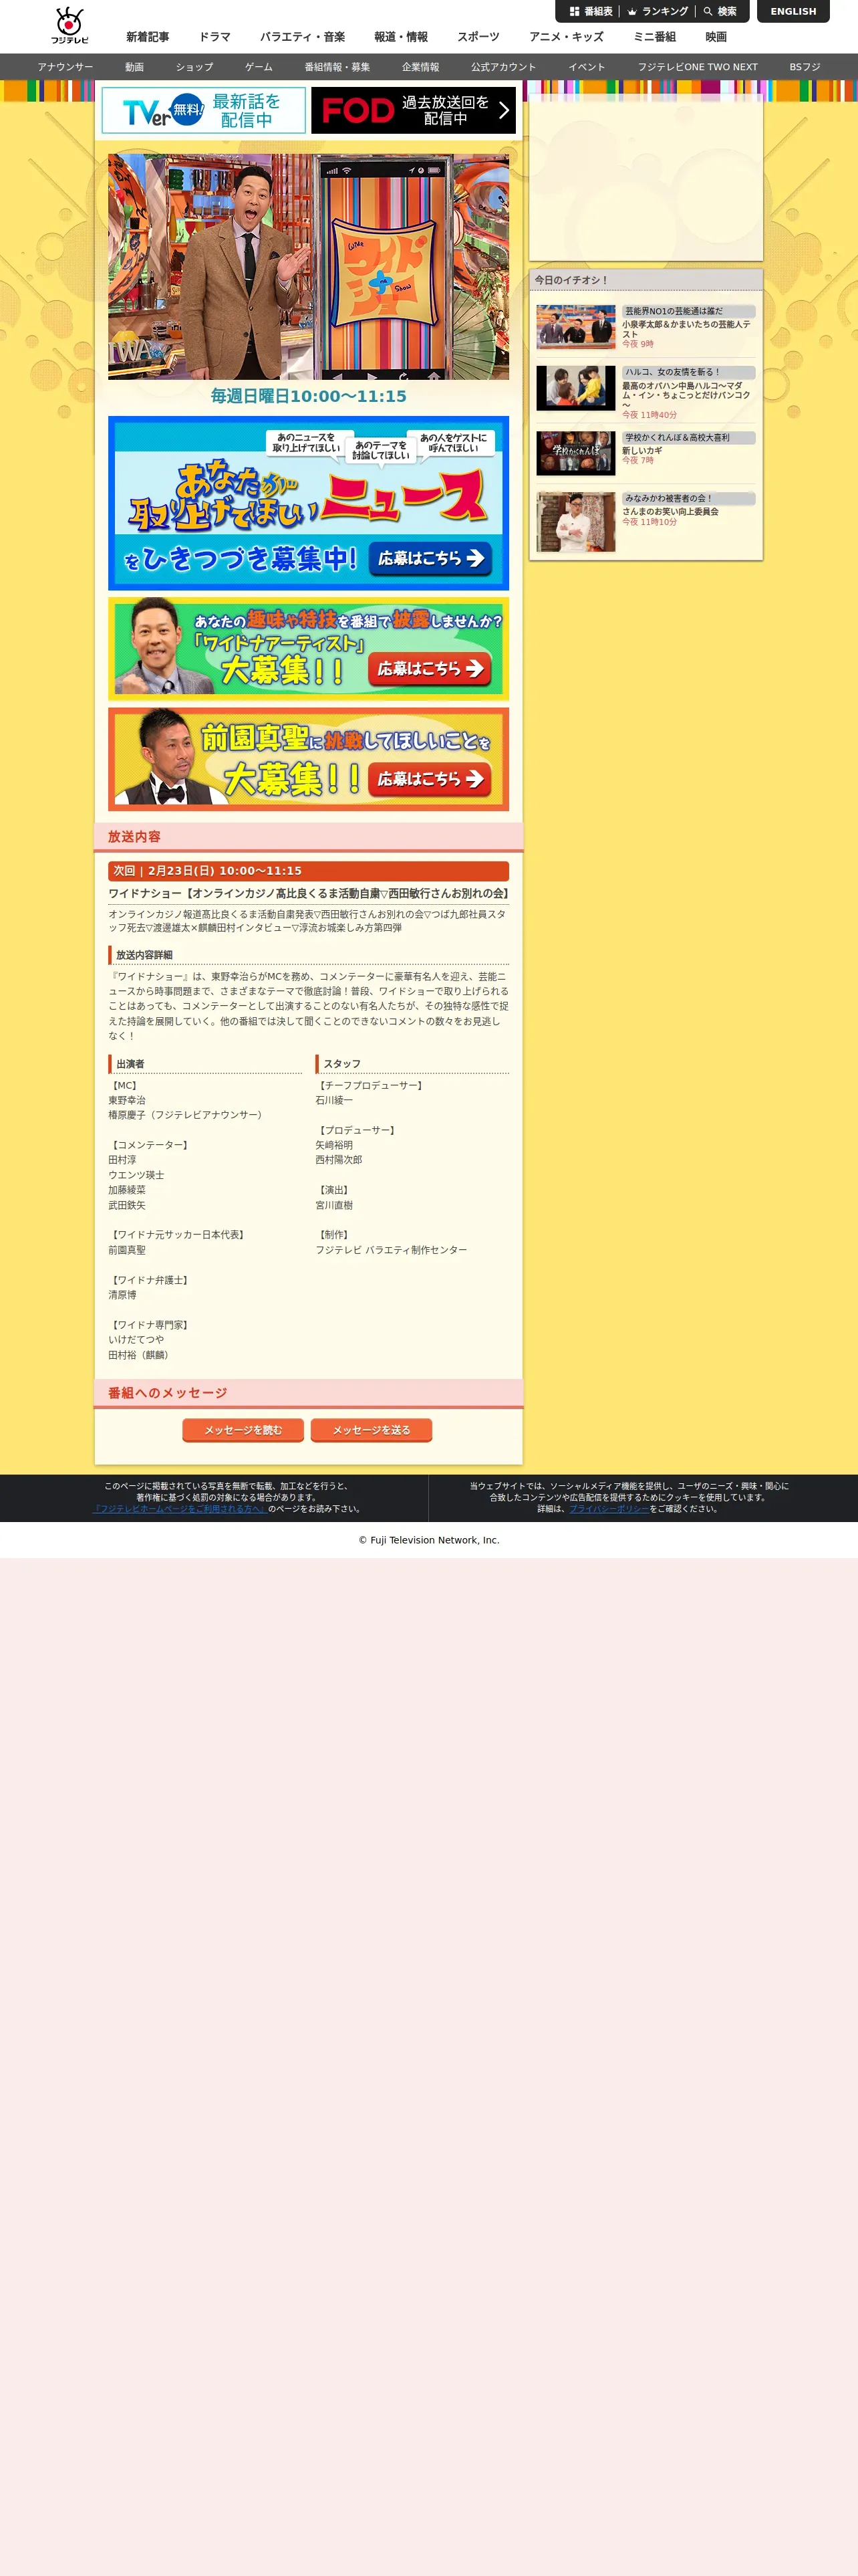Open 報道・情報 menu item

pyautogui.click(x=400, y=37)
